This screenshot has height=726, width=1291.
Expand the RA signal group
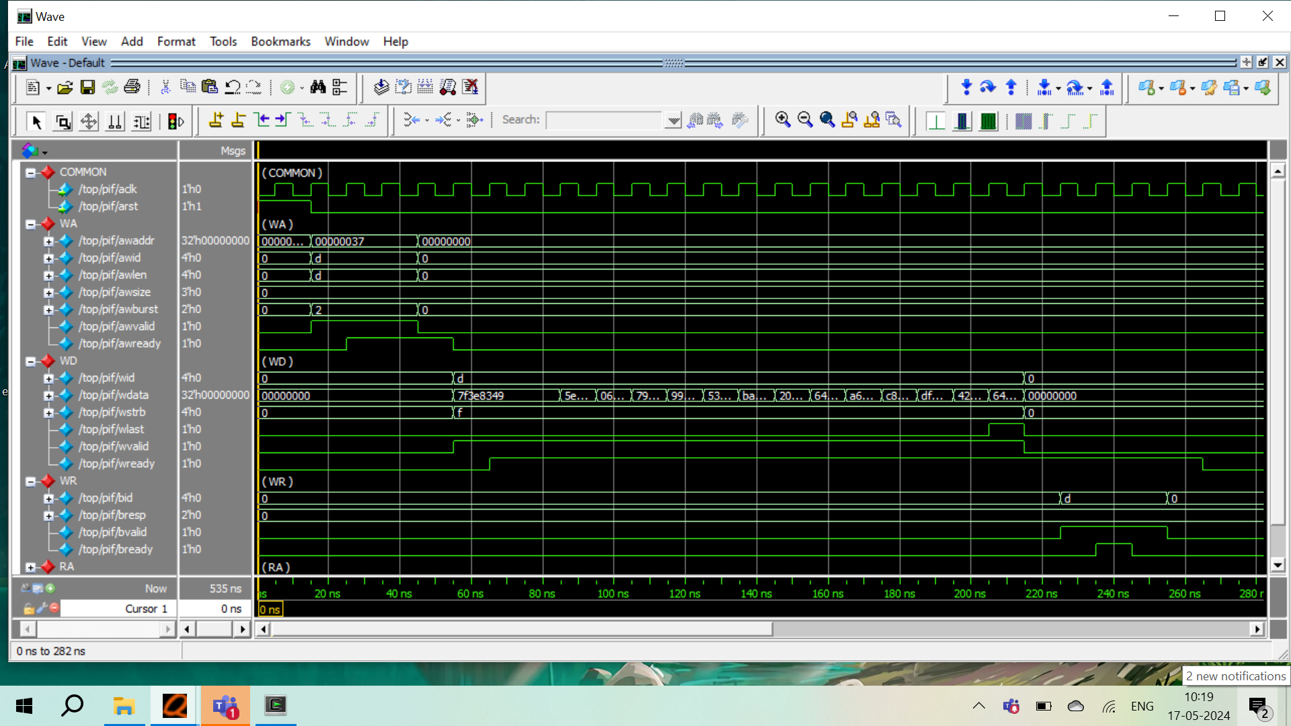click(30, 567)
